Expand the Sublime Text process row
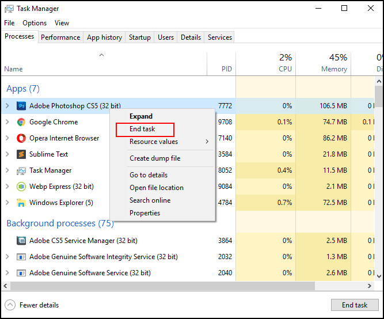This screenshot has height=319, width=384. pos(7,154)
